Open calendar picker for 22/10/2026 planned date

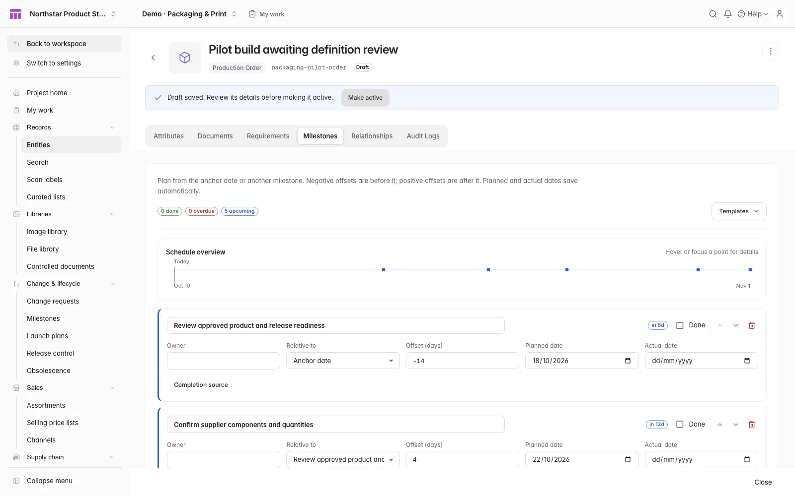pos(628,459)
